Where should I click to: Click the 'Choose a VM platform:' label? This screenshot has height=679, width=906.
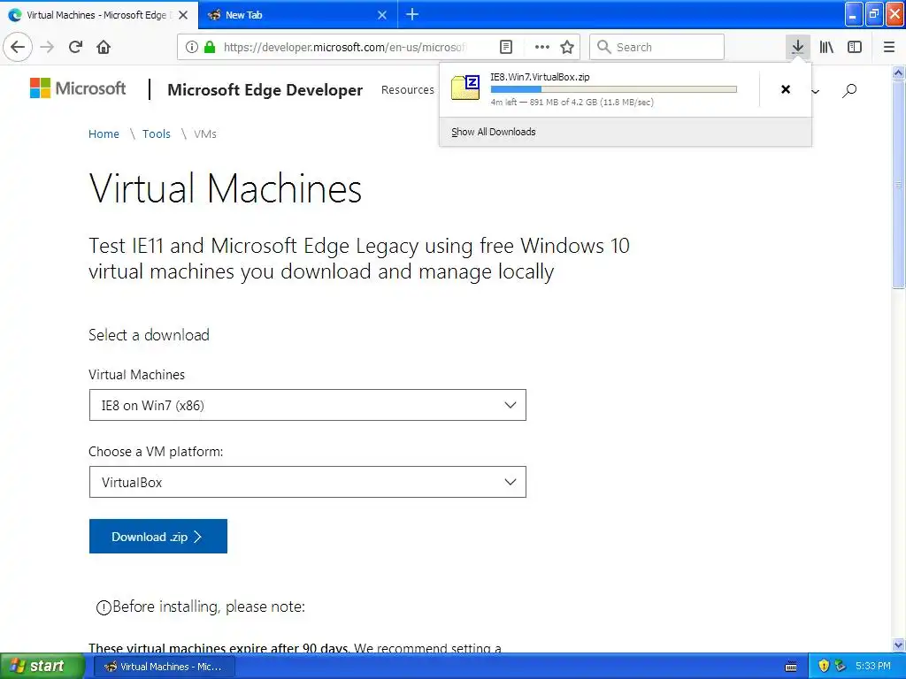[156, 452]
